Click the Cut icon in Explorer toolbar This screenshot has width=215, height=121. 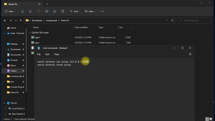click(23, 11)
